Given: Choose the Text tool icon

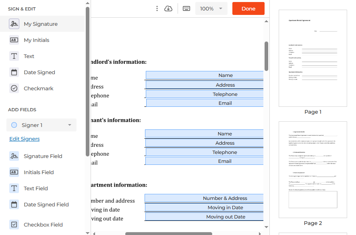Looking at the screenshot, I should tap(14, 56).
